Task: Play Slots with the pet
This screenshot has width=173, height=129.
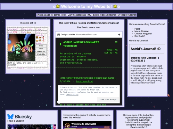Action: [x=41, y=49]
